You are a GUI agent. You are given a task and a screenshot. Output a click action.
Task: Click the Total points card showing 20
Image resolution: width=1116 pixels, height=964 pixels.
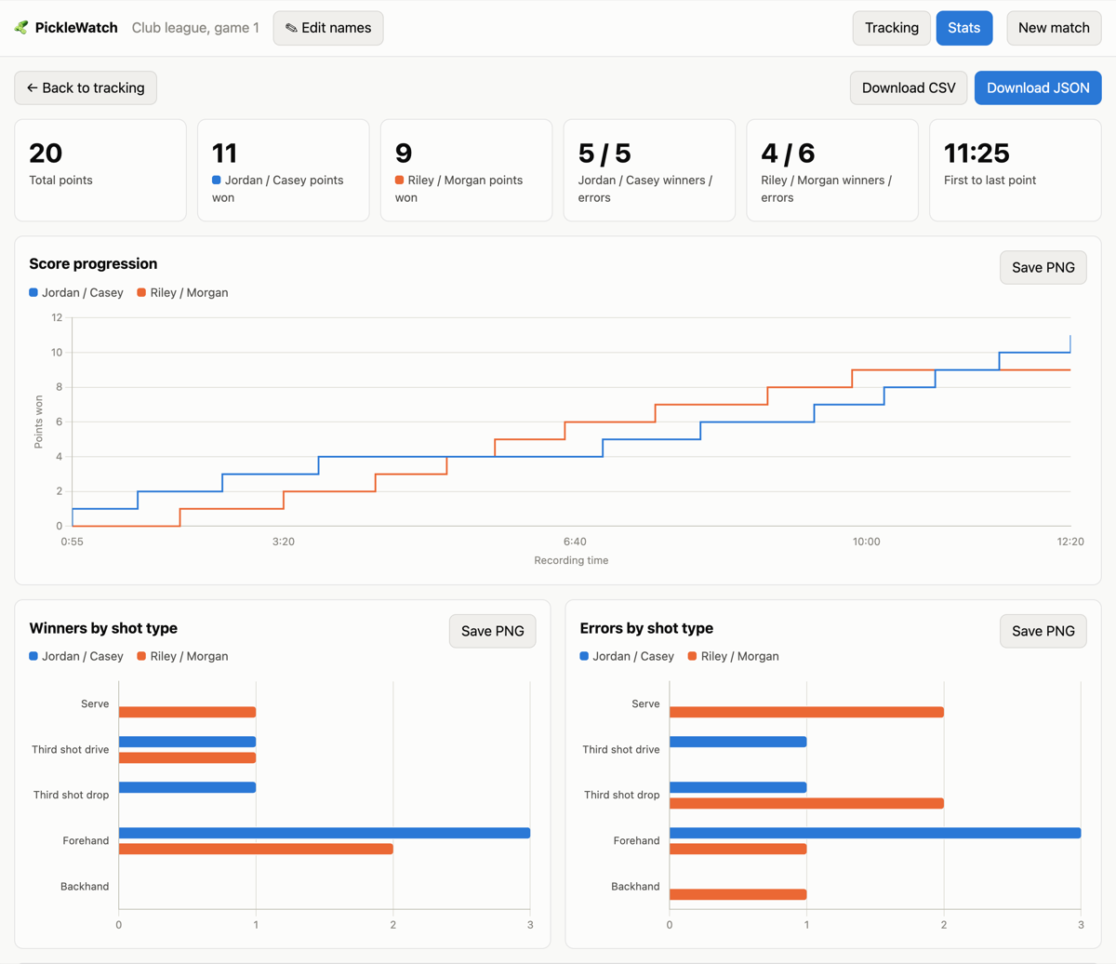tap(100, 170)
